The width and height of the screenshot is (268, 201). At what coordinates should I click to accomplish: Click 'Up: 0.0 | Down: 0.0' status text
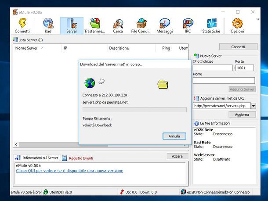click(141, 192)
